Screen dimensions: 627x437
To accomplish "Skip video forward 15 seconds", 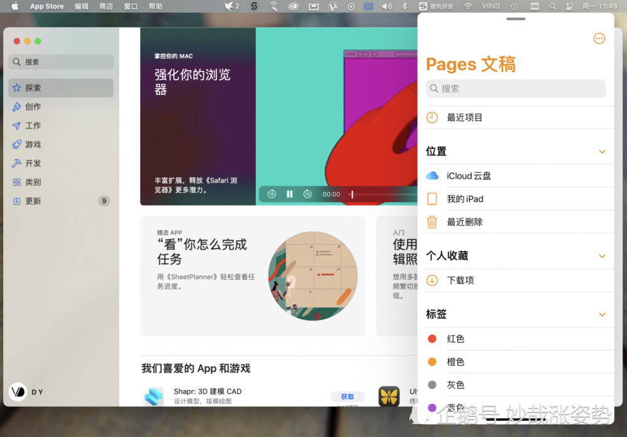I will click(307, 194).
